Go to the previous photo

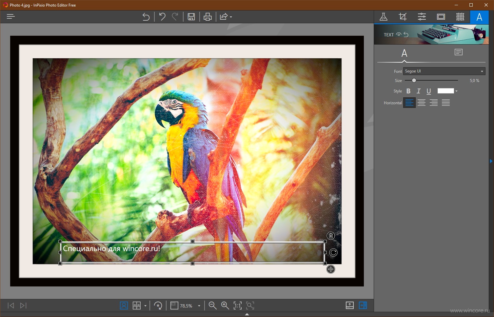pos(11,306)
